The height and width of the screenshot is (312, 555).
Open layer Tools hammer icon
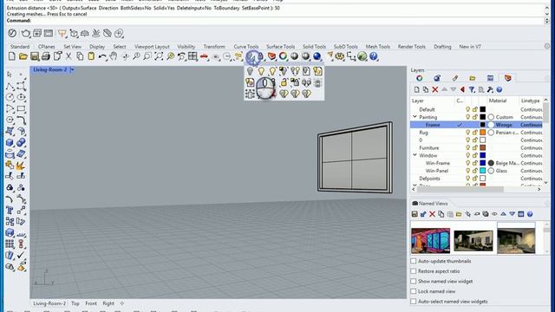[490, 90]
